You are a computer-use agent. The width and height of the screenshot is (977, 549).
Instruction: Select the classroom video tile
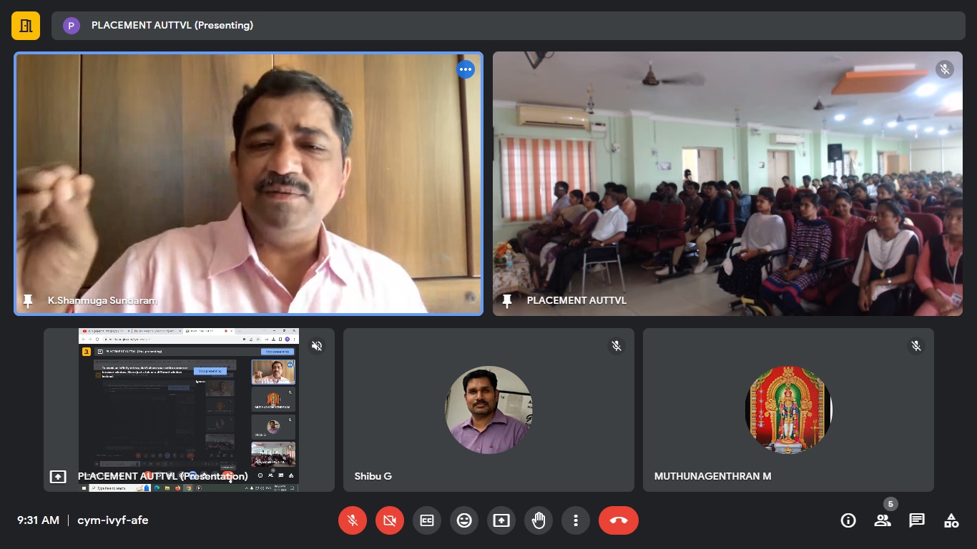pos(727,184)
